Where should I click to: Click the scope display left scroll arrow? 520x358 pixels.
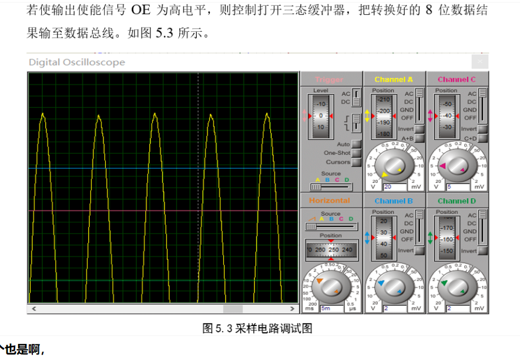pyautogui.click(x=33, y=309)
